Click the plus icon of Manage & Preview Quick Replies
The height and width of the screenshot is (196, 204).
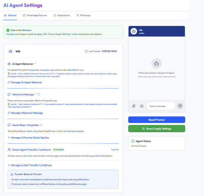(9, 137)
